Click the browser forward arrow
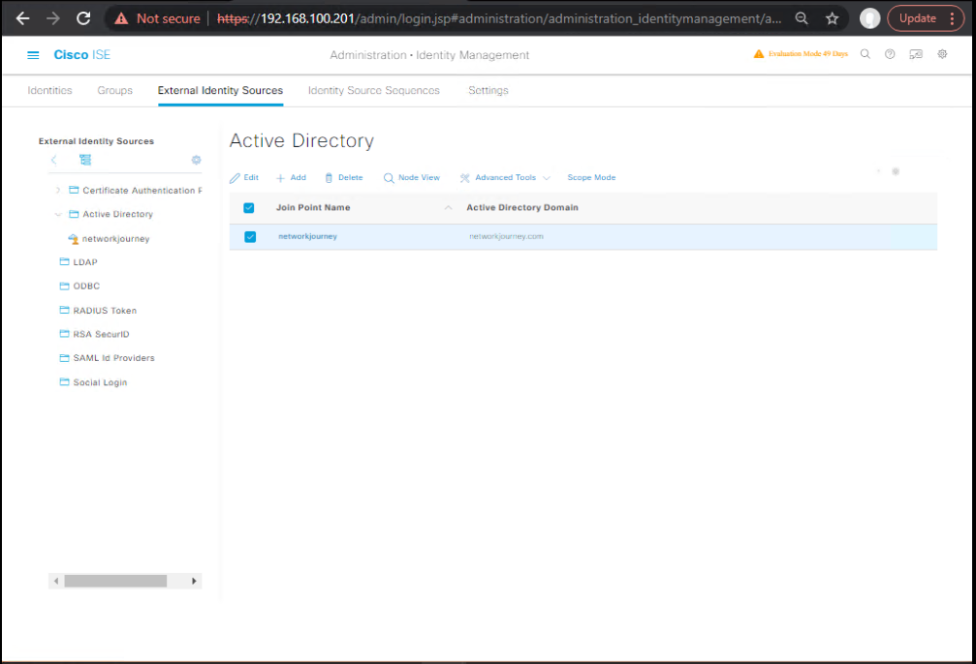Viewport: 976px width, 664px height. pyautogui.click(x=53, y=18)
